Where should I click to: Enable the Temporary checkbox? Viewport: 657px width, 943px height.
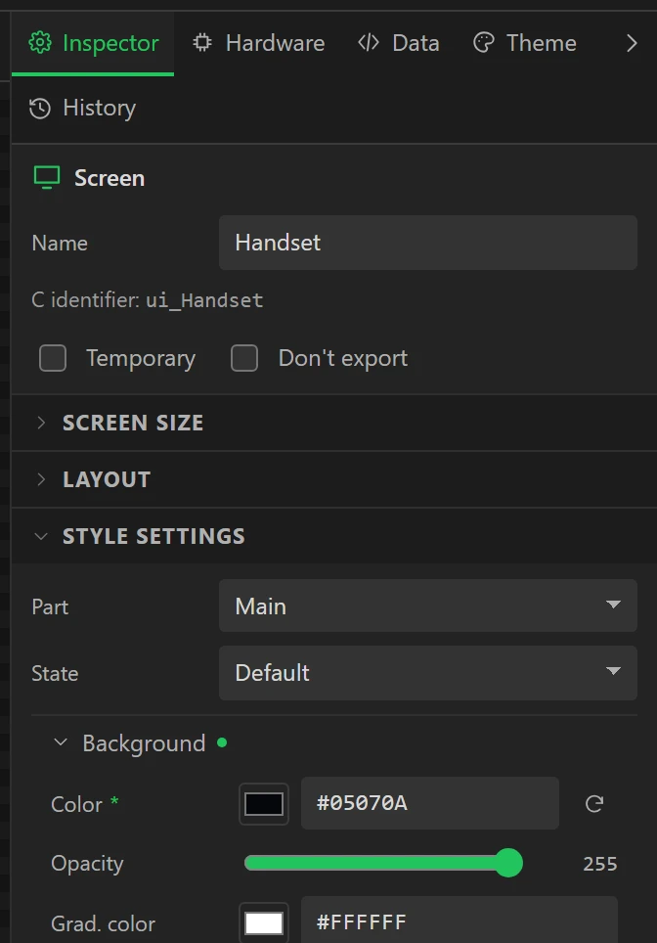(53, 358)
